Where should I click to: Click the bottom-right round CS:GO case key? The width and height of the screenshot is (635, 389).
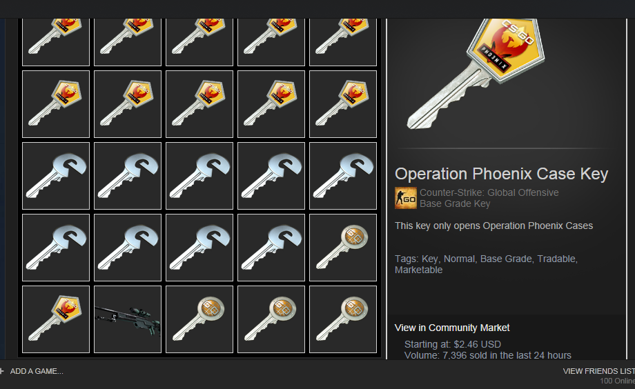tap(343, 319)
